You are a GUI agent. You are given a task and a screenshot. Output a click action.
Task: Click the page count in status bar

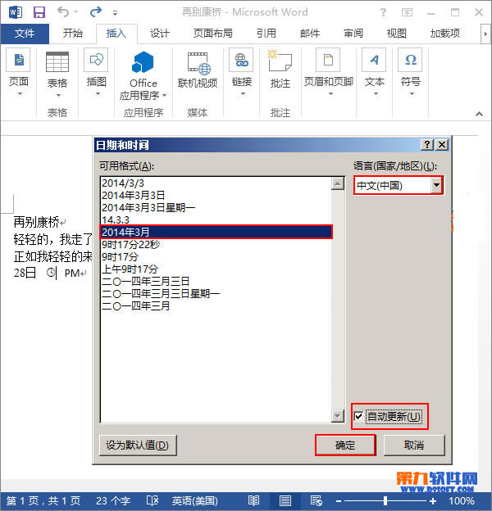(43, 500)
